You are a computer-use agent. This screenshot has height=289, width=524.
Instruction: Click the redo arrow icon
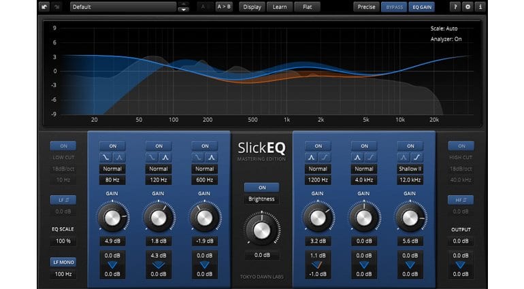pyautogui.click(x=57, y=7)
